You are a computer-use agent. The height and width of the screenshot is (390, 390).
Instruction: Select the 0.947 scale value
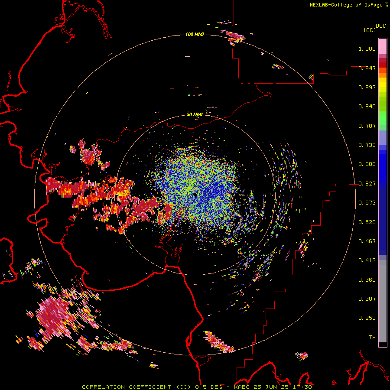point(367,68)
